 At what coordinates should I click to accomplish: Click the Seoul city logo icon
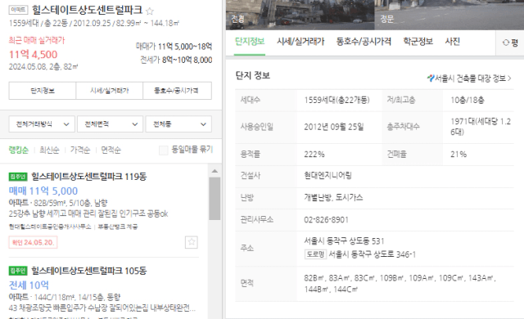pyautogui.click(x=431, y=78)
